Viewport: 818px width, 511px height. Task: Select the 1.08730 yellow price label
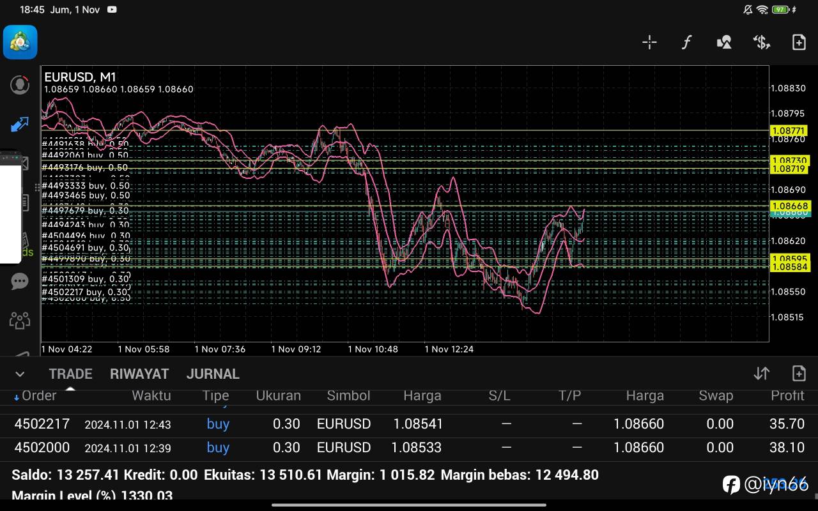tap(790, 160)
